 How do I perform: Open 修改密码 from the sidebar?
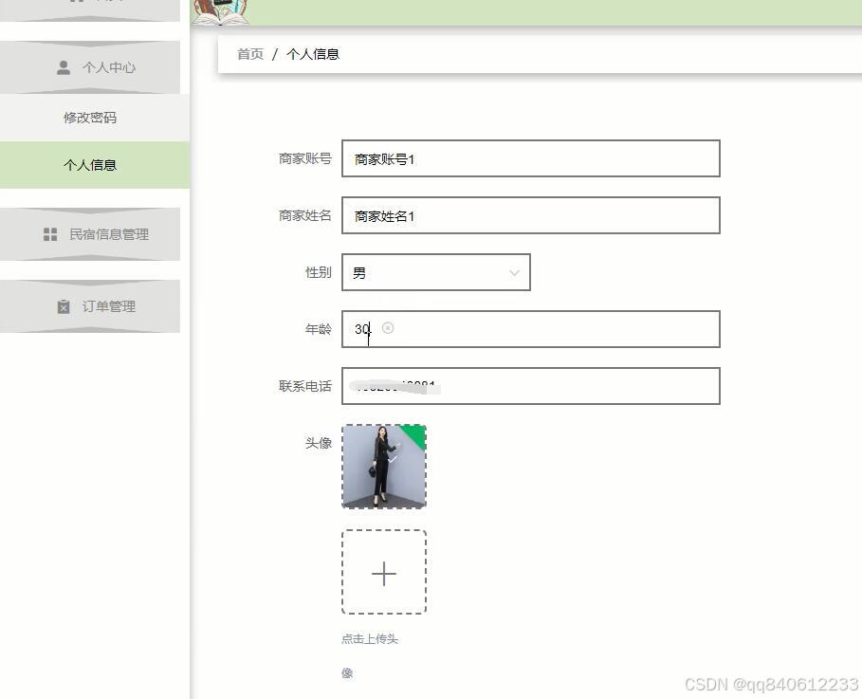click(x=89, y=117)
